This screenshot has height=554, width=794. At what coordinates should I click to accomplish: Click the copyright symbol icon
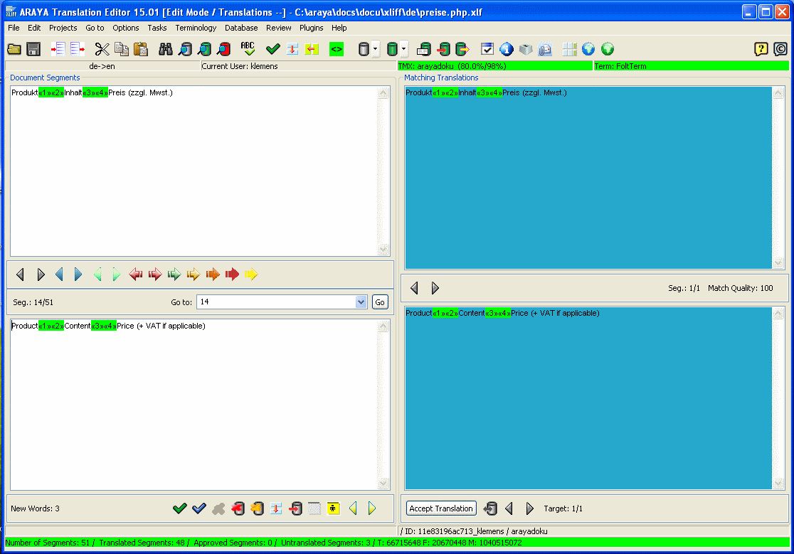pyautogui.click(x=780, y=49)
